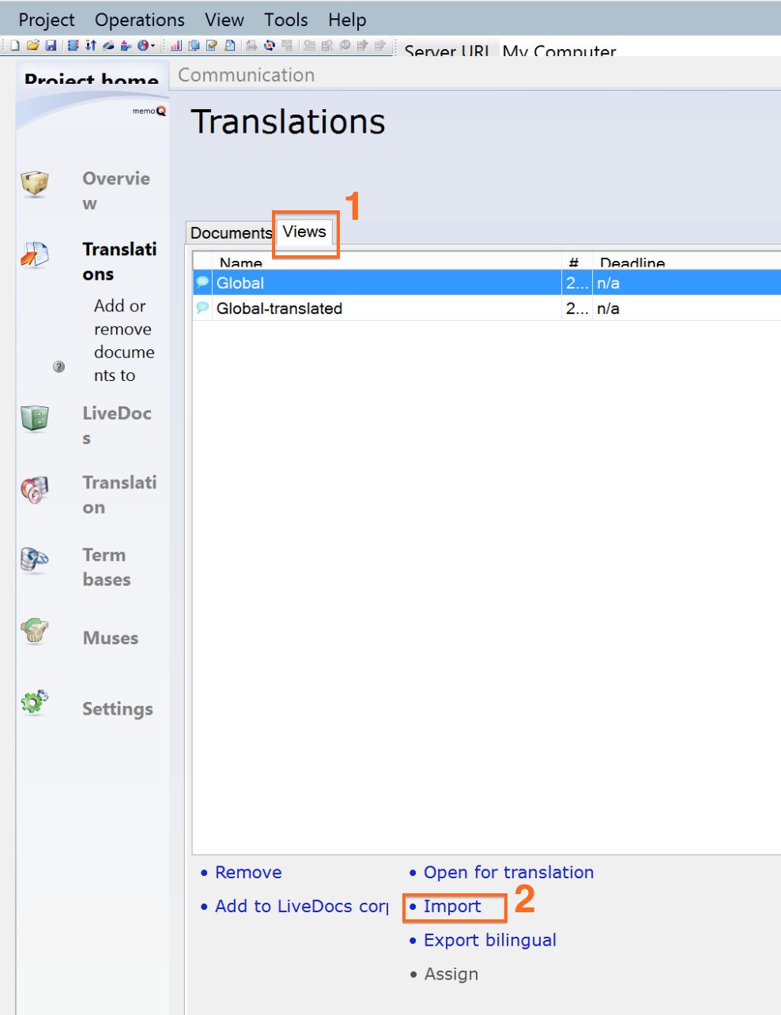Click the Open folder toolbar icon
This screenshot has width=781, height=1015.
[32, 46]
